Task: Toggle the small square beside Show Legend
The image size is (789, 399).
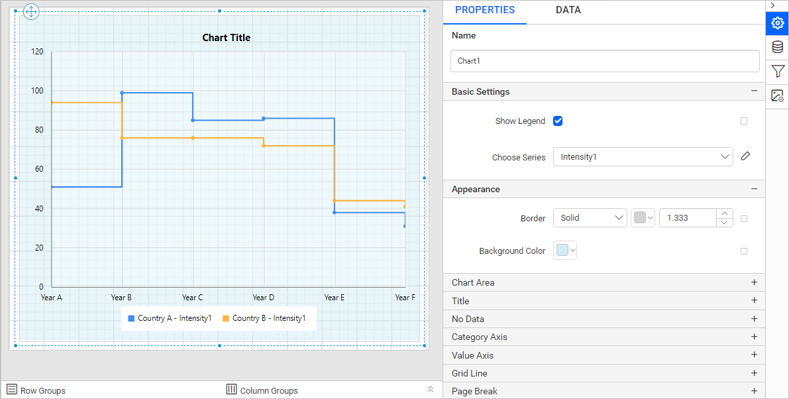Action: pos(744,121)
